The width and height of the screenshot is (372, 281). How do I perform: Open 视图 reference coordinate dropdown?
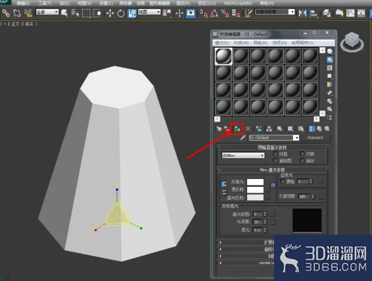pos(149,12)
